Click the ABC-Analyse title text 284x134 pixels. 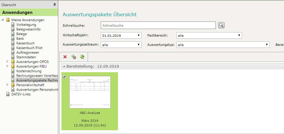tap(90, 113)
